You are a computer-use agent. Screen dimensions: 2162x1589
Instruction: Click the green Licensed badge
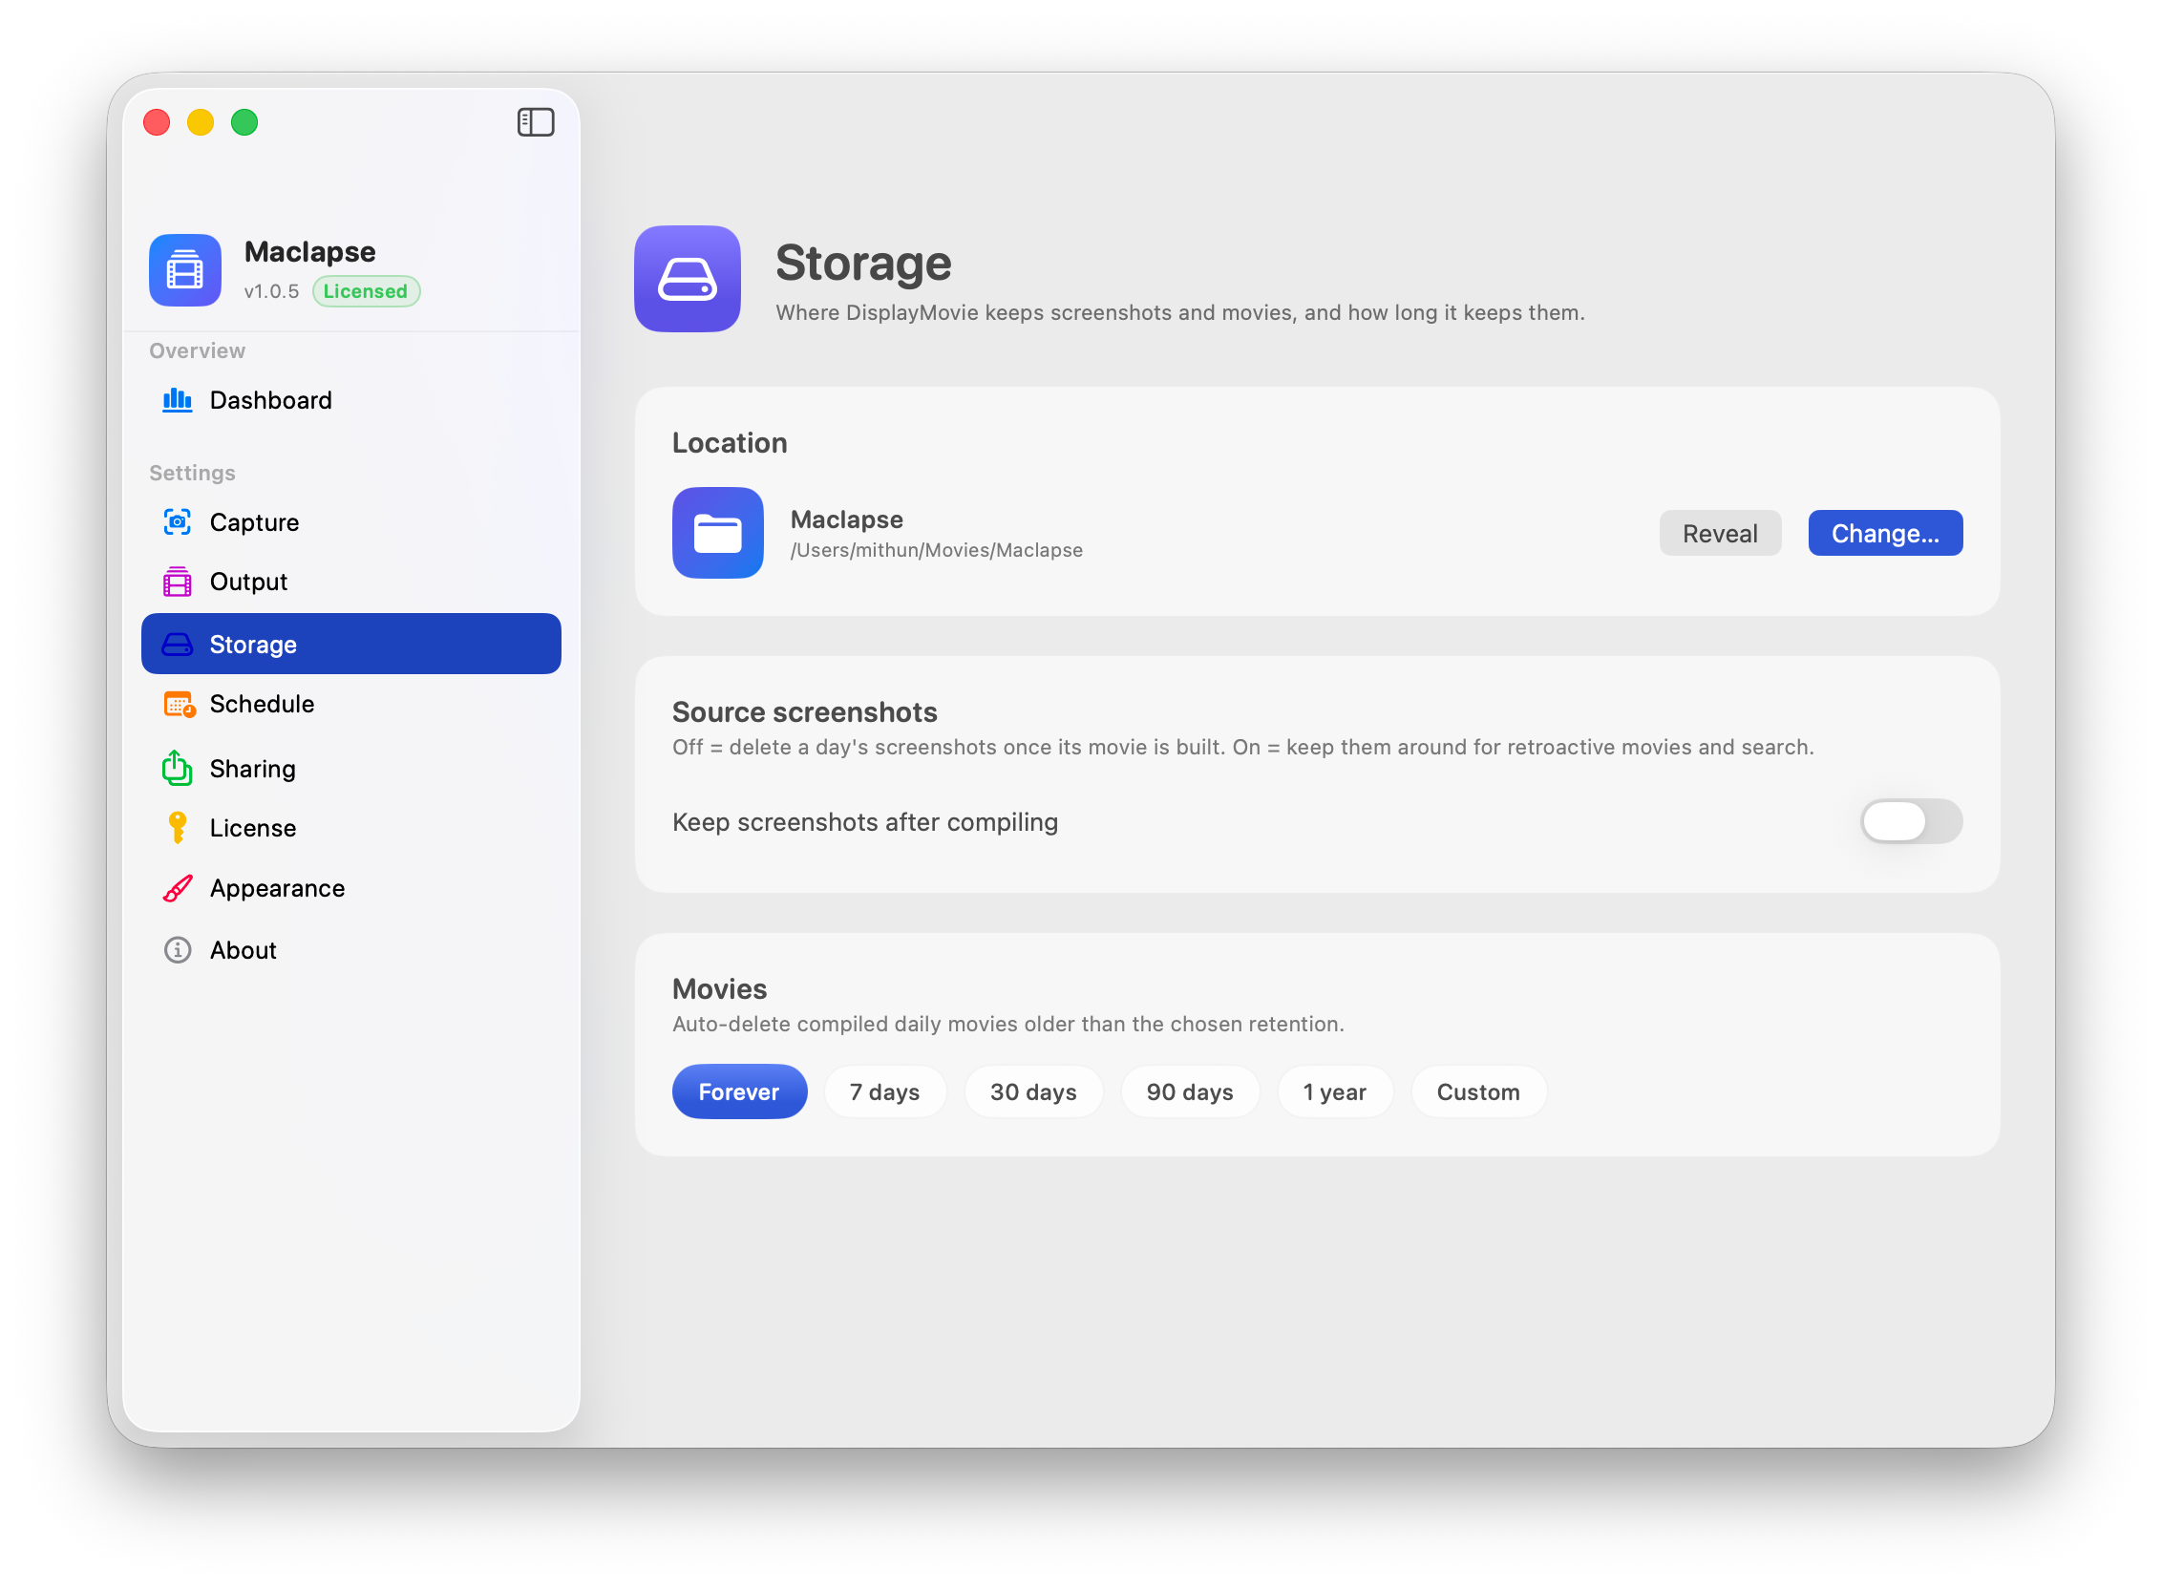coord(366,291)
